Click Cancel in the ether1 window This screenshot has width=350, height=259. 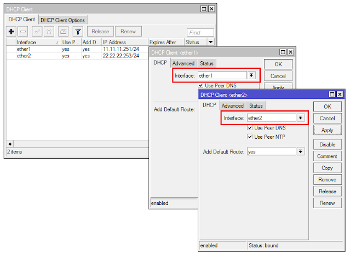coord(278,76)
